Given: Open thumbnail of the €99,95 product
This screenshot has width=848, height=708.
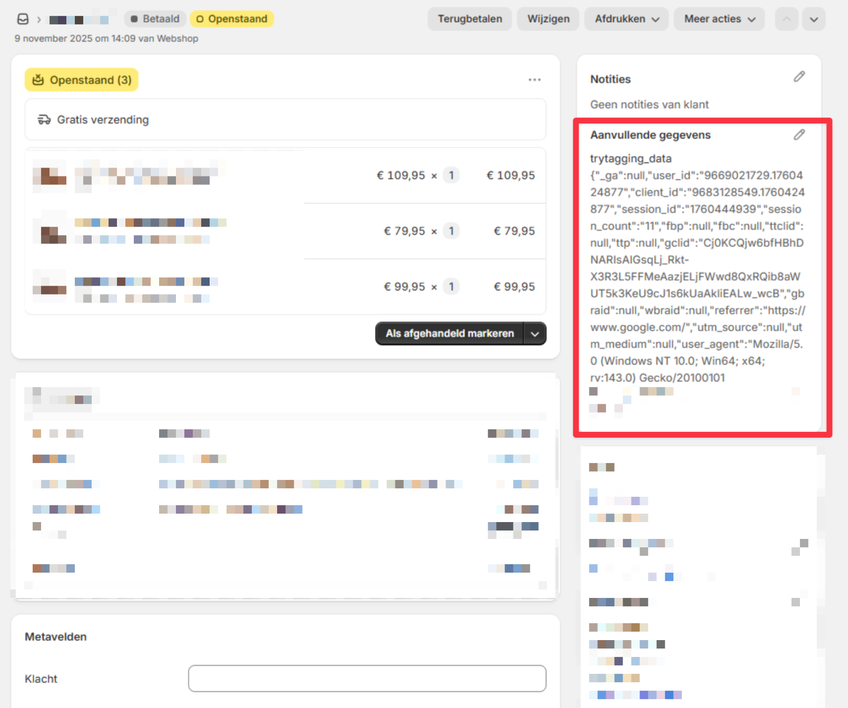Looking at the screenshot, I should tap(50, 287).
